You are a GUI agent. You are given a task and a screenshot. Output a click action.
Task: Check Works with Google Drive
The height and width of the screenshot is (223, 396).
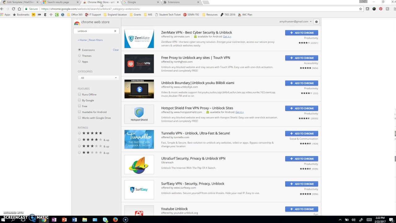(x=80, y=118)
